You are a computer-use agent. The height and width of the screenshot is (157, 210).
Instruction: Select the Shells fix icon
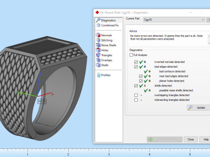[98, 65]
